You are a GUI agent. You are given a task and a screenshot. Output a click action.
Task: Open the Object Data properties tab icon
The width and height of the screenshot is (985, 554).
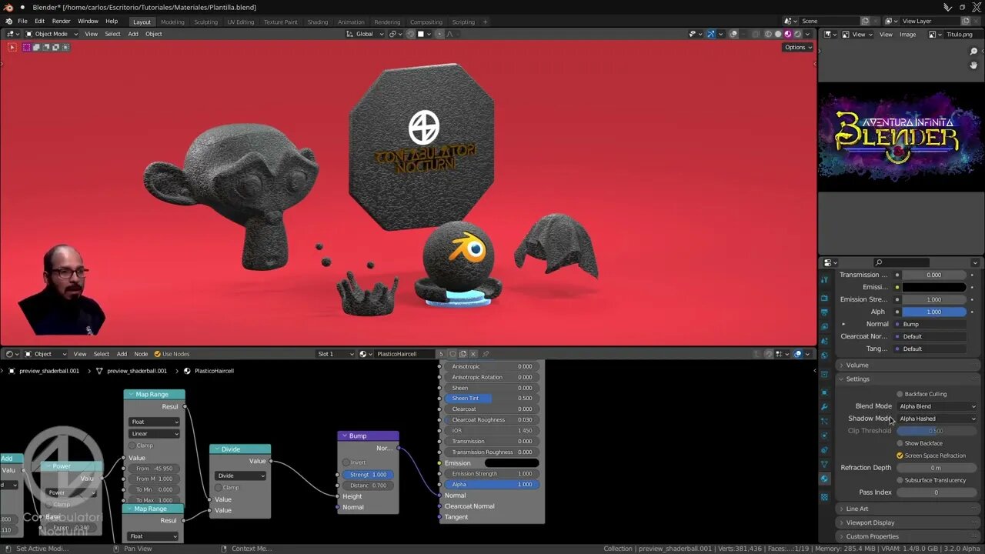tap(825, 465)
